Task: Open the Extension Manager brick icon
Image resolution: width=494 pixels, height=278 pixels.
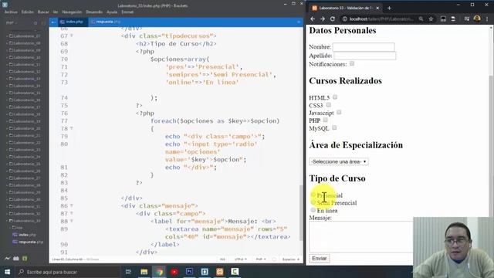Action: coord(15,259)
